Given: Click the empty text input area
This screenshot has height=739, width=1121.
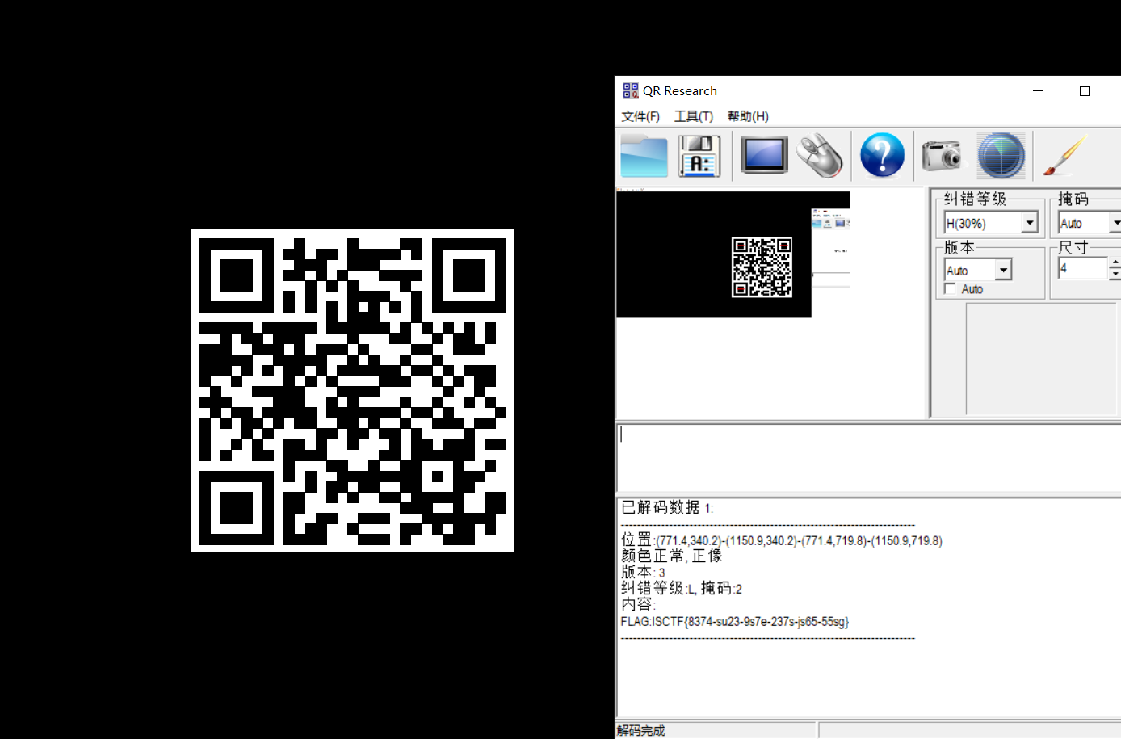Looking at the screenshot, I should (x=869, y=457).
